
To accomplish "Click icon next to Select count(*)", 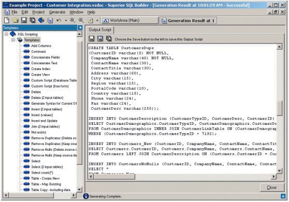I will [x=26, y=172].
